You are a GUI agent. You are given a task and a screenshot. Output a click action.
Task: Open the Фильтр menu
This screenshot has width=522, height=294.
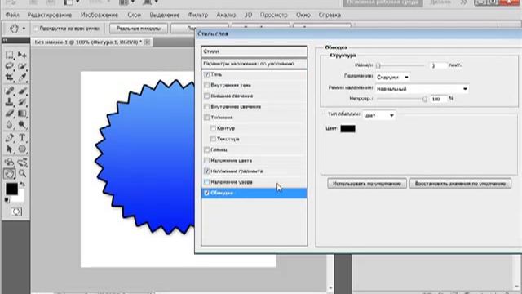(198, 15)
